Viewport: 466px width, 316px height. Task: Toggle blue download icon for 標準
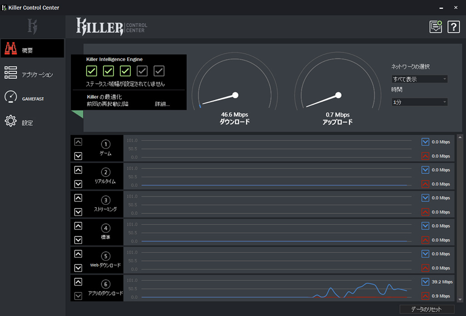coord(425,226)
